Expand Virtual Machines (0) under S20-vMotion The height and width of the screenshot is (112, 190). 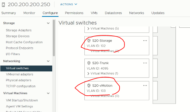click(105, 96)
